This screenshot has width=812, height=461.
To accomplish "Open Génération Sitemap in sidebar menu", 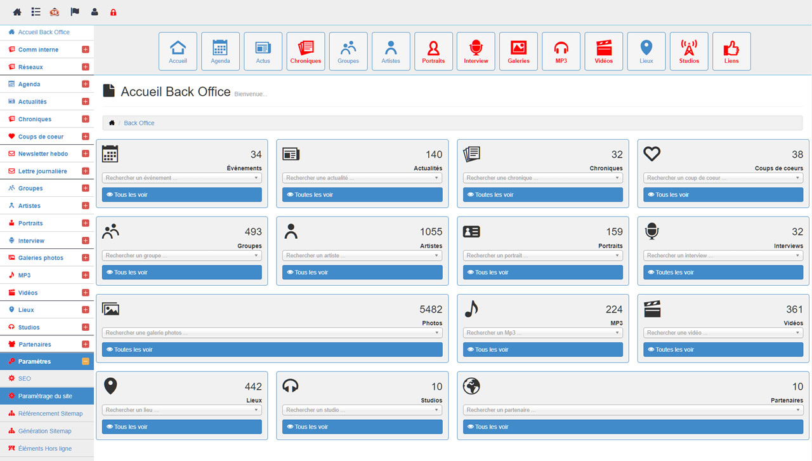I will 44,431.
